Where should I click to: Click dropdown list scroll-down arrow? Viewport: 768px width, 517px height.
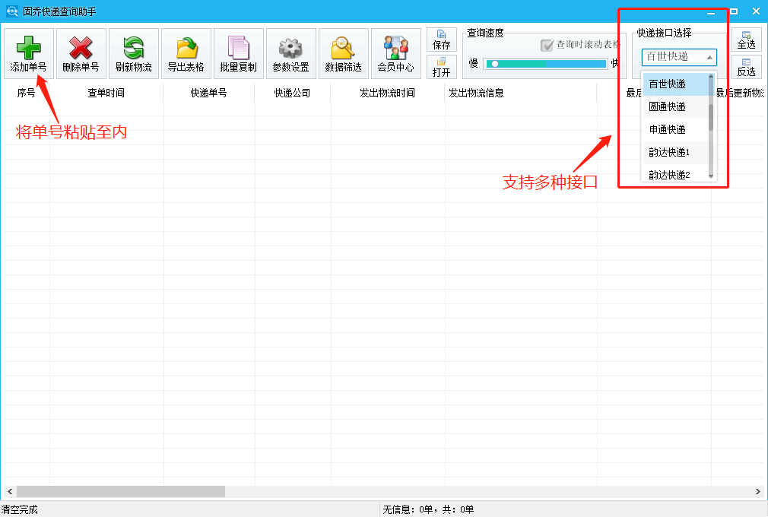711,176
